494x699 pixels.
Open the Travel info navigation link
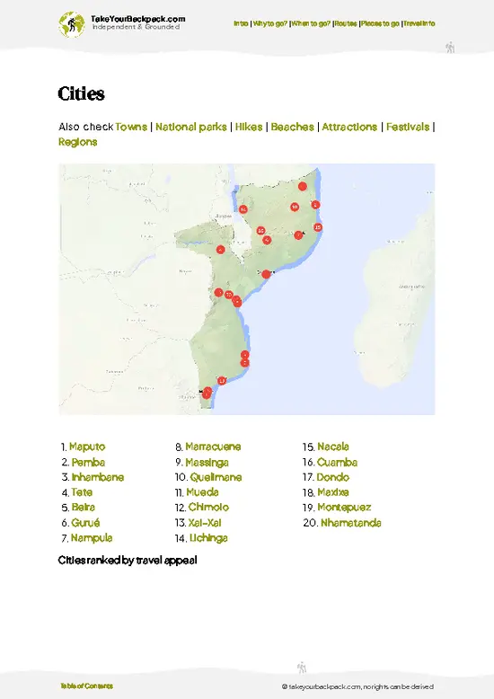419,23
